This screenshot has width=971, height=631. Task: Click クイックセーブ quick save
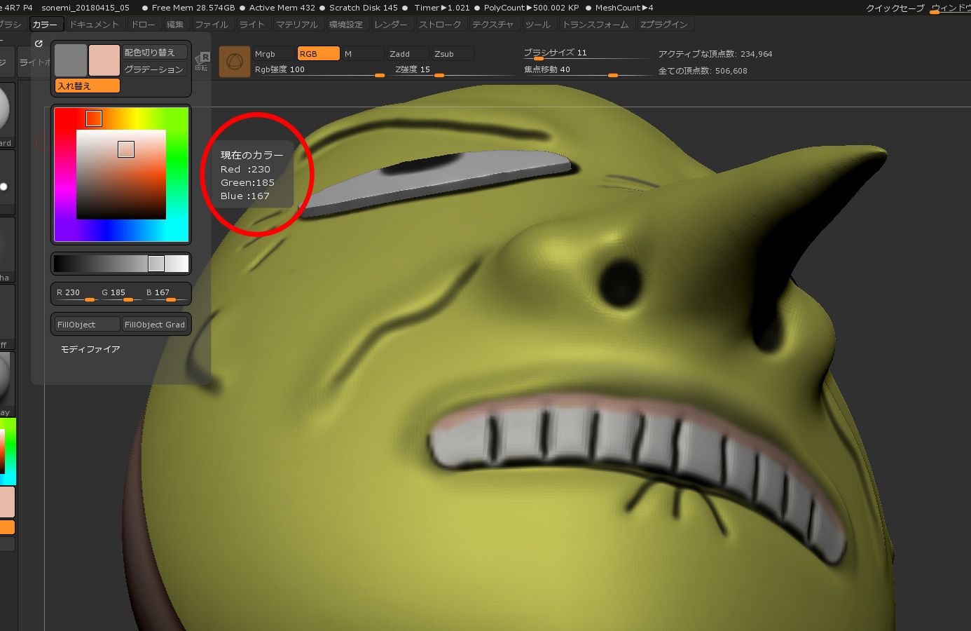895,8
